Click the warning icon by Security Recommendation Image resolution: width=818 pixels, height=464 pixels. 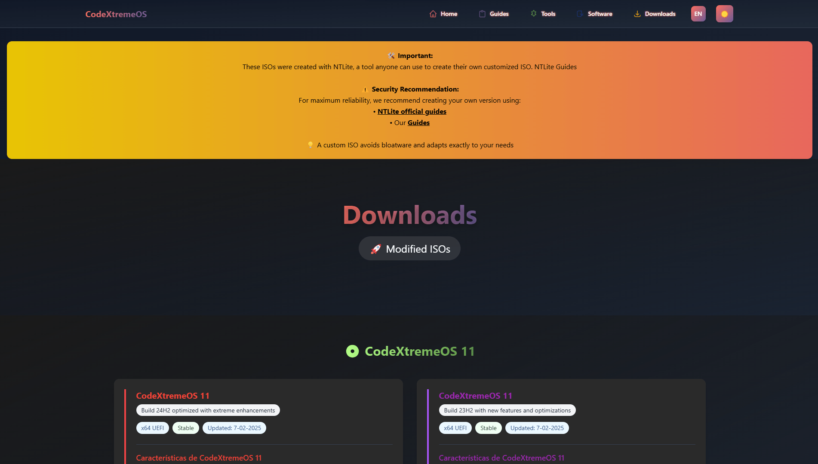click(x=365, y=89)
